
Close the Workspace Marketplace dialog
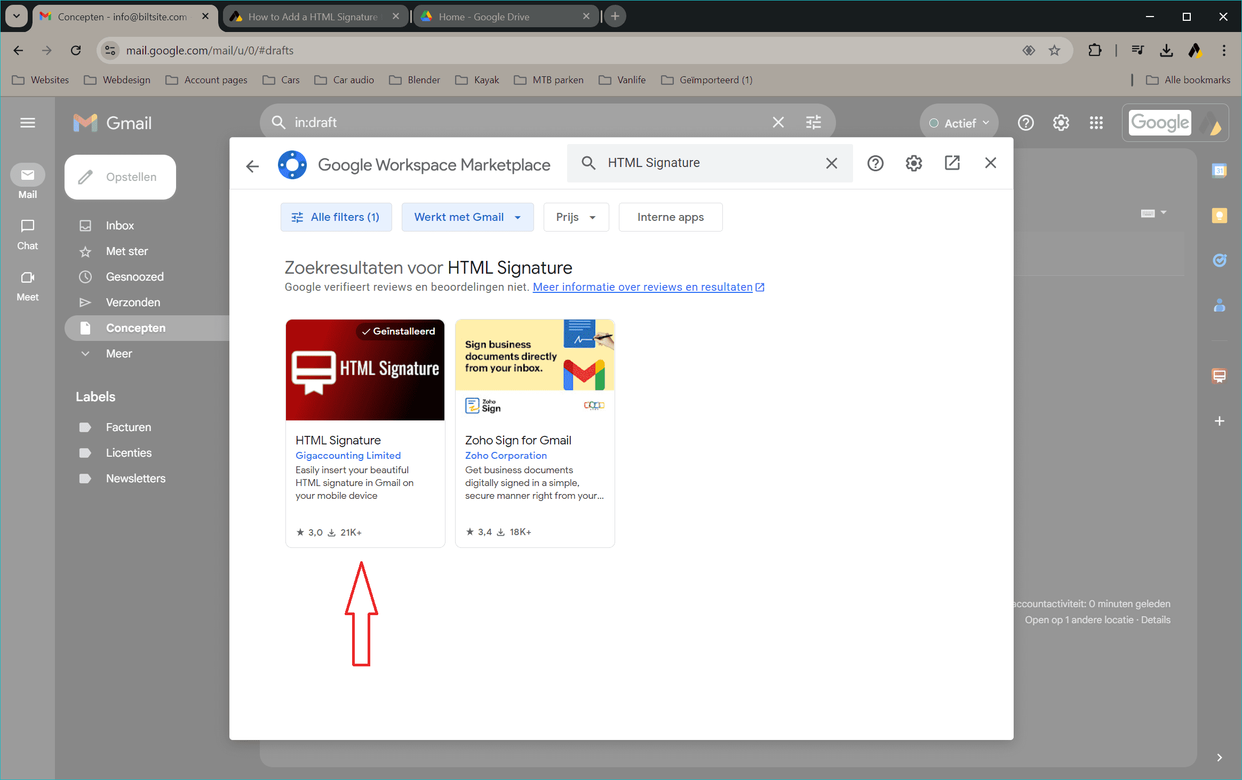coord(991,163)
